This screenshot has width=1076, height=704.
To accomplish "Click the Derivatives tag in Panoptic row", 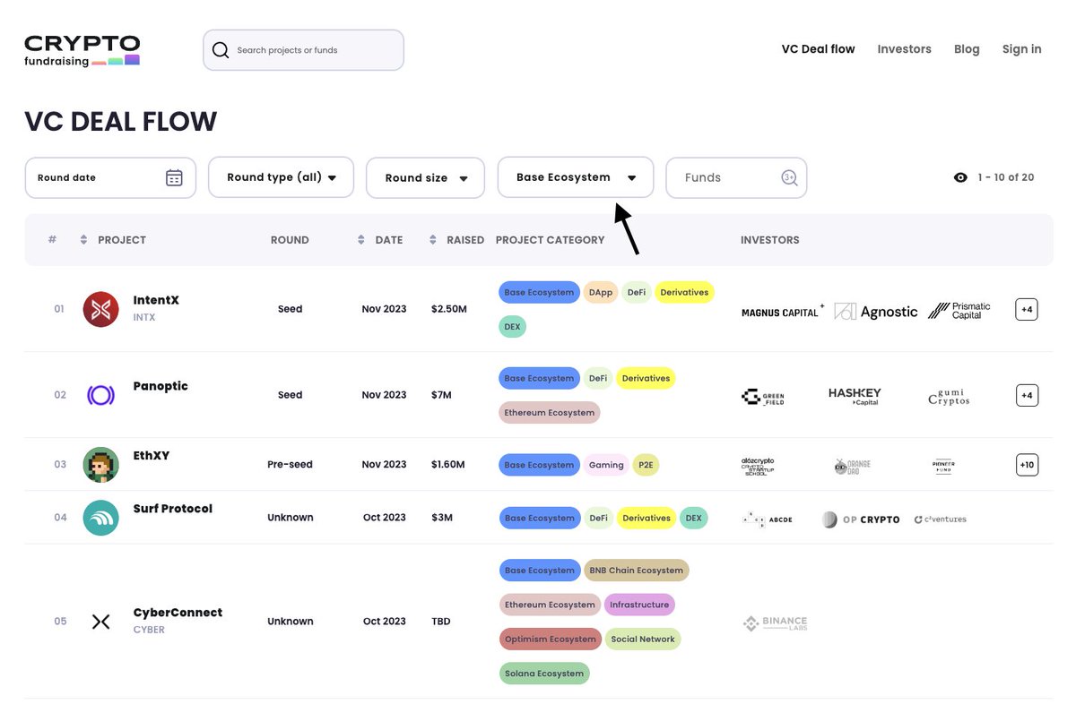I will click(646, 378).
